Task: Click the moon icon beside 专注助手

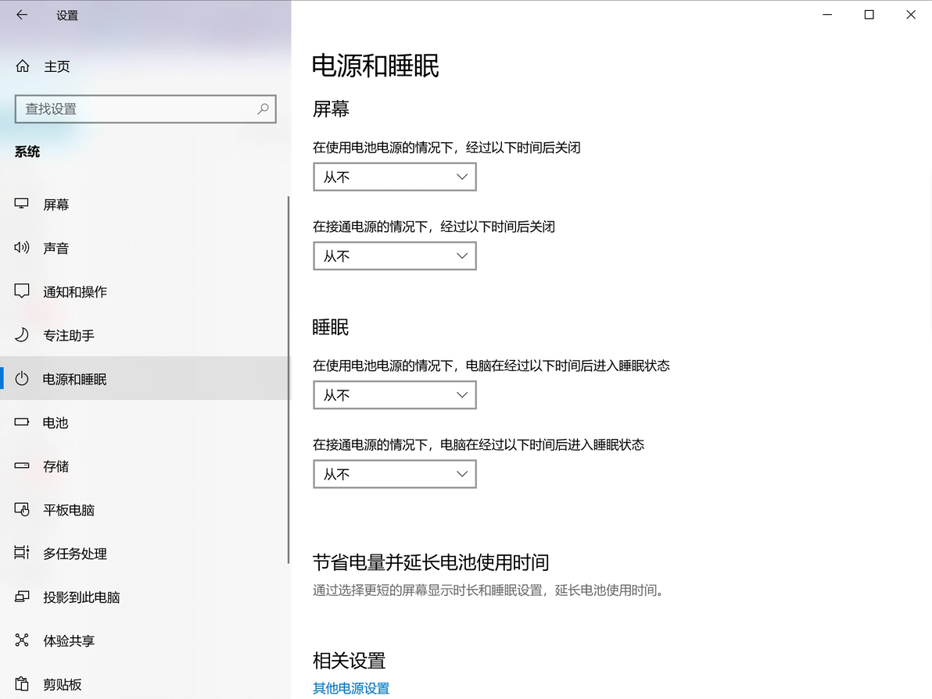Action: (x=21, y=335)
